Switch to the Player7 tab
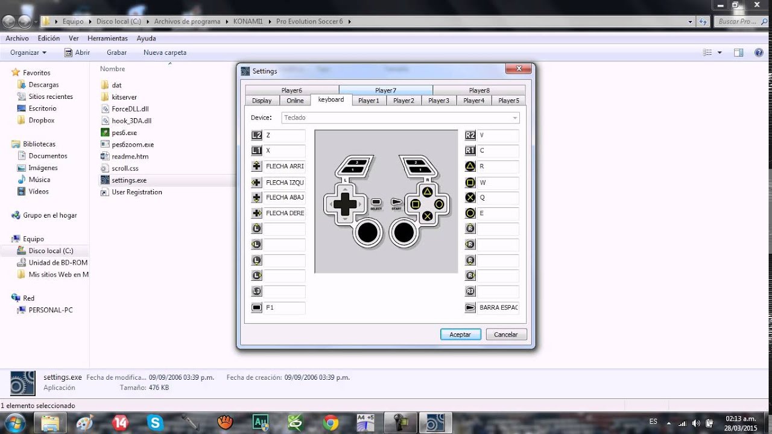Viewport: 772px width, 434px height. (385, 90)
